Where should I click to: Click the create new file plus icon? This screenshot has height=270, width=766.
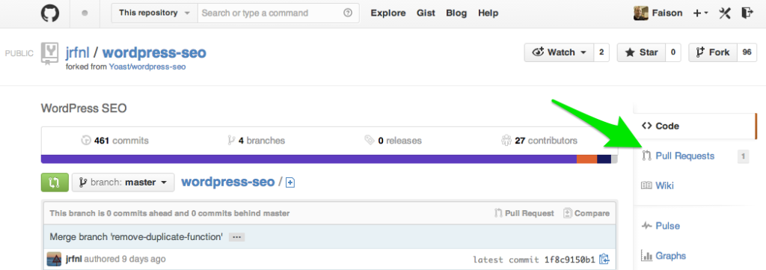point(290,183)
